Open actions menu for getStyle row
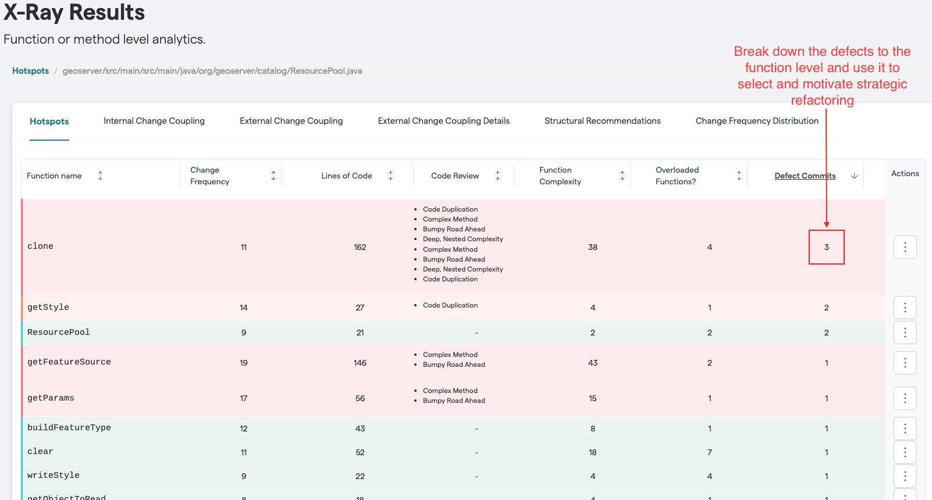 [x=905, y=308]
